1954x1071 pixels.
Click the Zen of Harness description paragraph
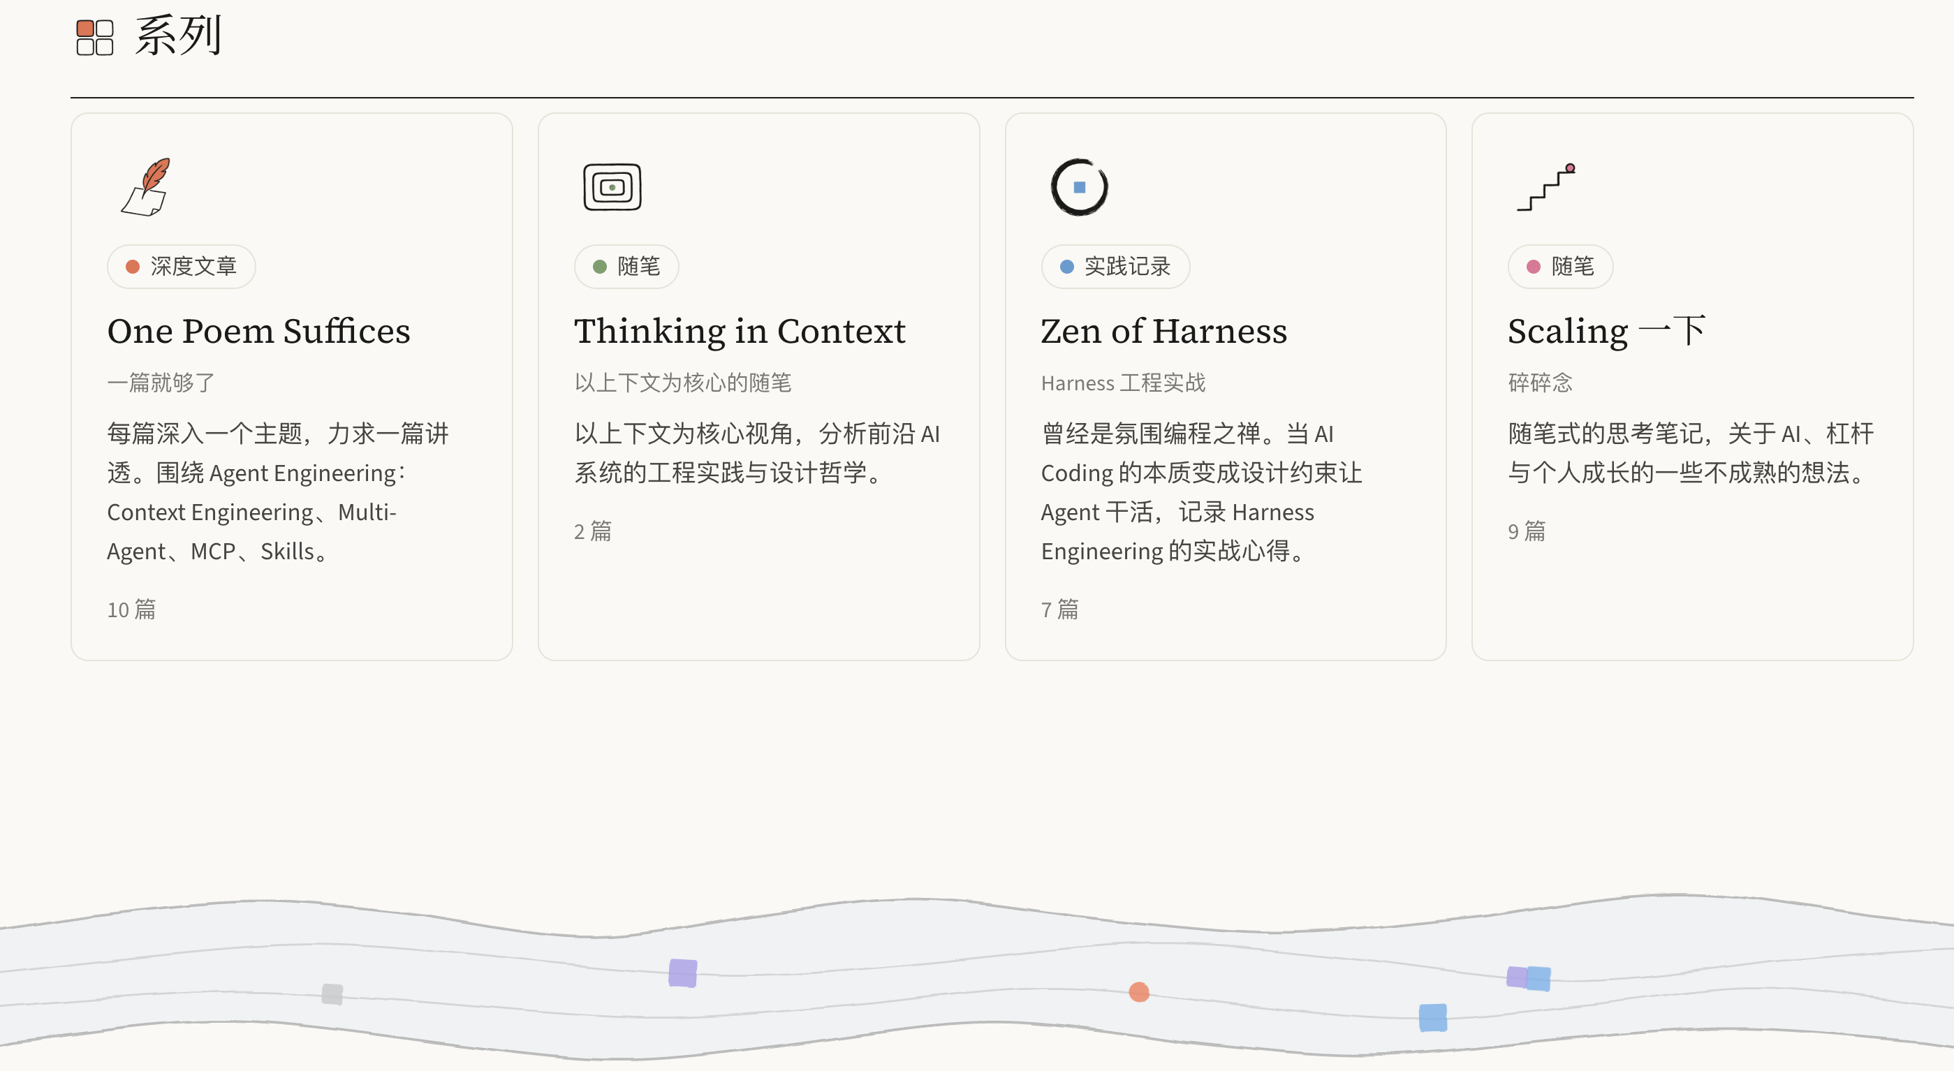tap(1202, 492)
